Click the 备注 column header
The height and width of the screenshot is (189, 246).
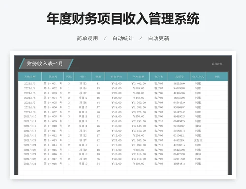tap(217, 76)
